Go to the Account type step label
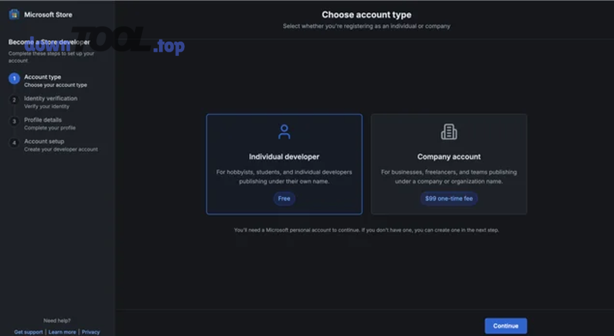 click(42, 77)
